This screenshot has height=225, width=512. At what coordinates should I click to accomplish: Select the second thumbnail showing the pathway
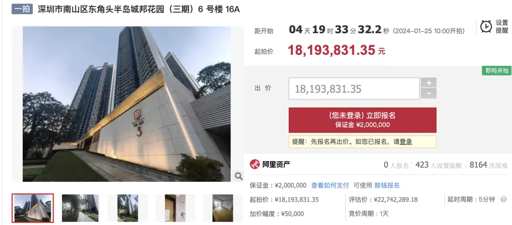tap(80, 208)
